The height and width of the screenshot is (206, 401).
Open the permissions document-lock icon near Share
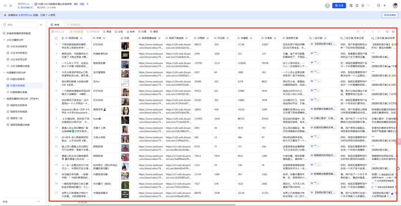(351, 5)
